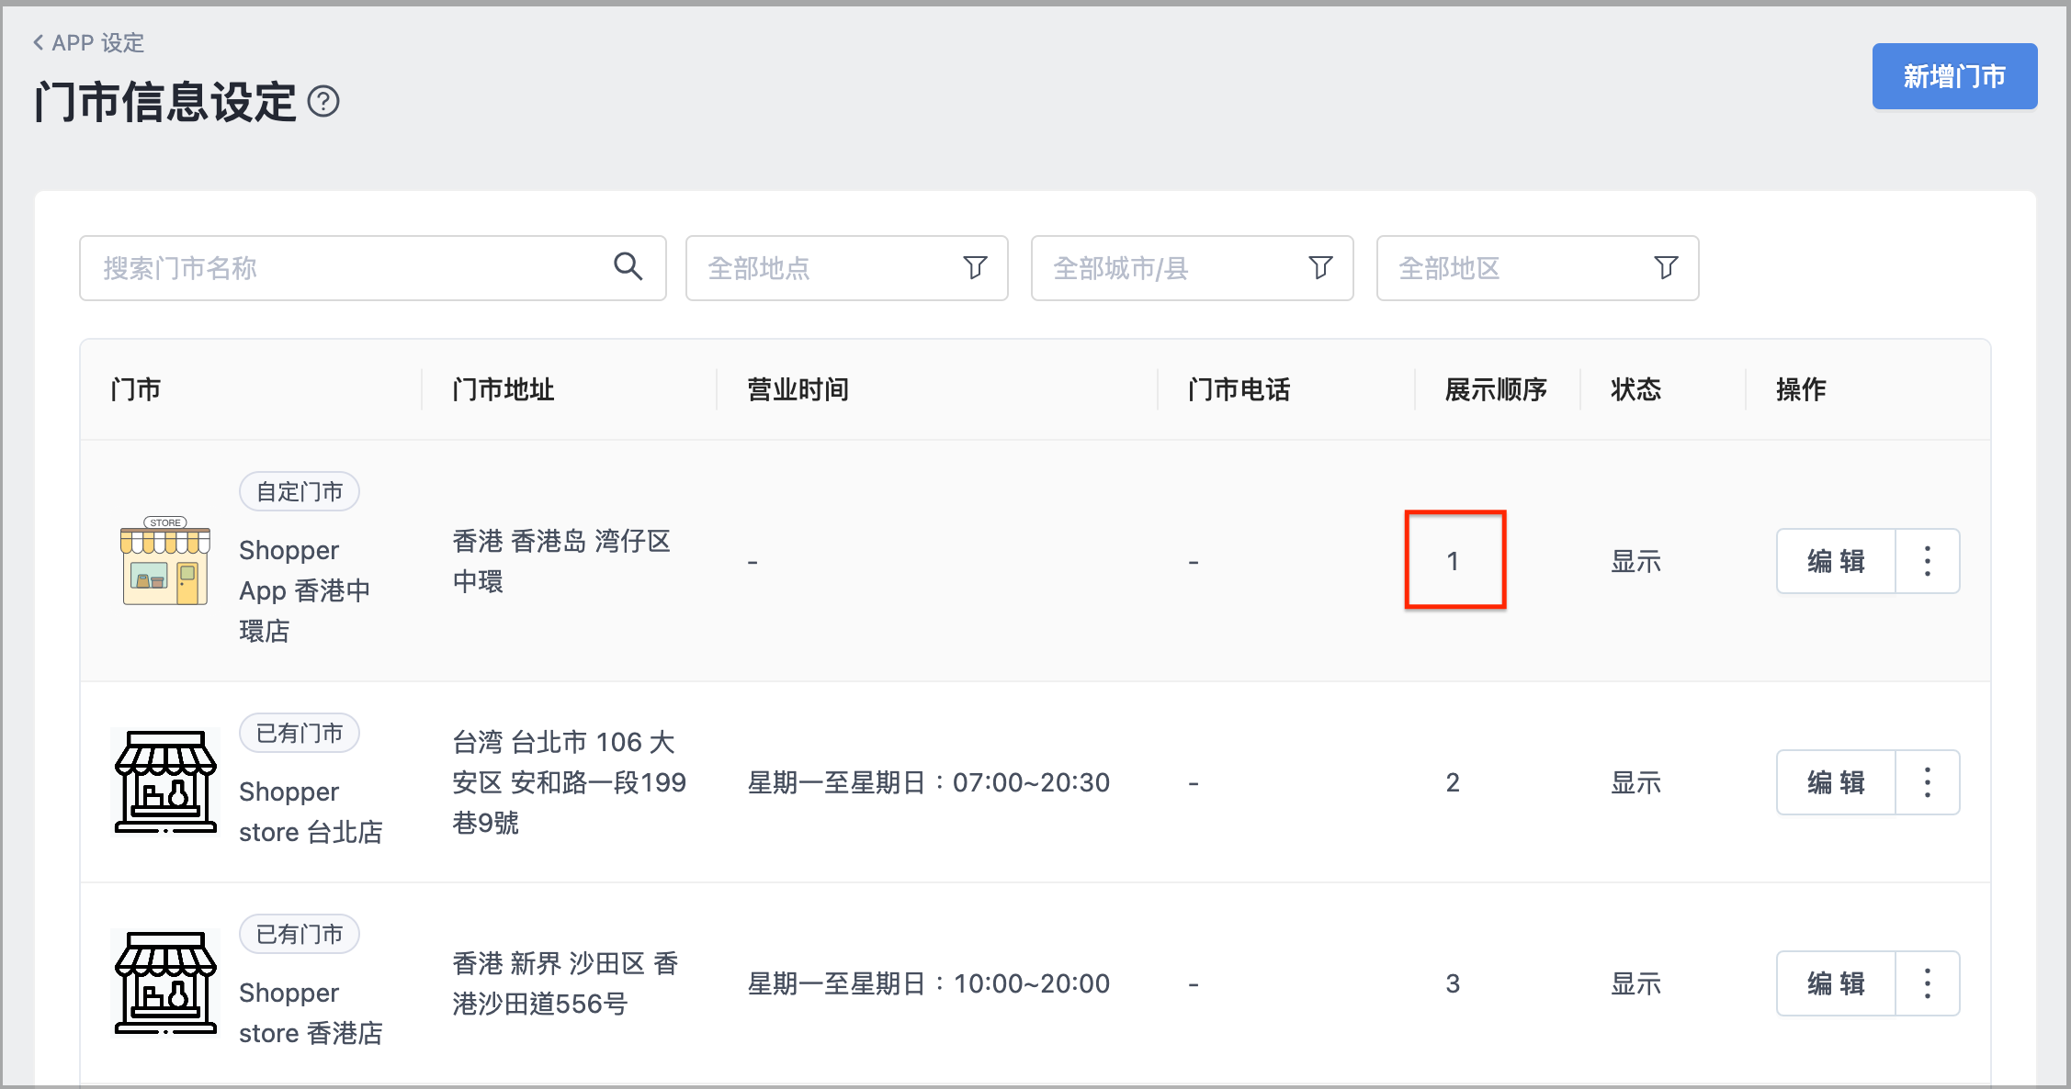
Task: Expand the 全部城市/县 filter dropdown
Action: tap(1192, 268)
